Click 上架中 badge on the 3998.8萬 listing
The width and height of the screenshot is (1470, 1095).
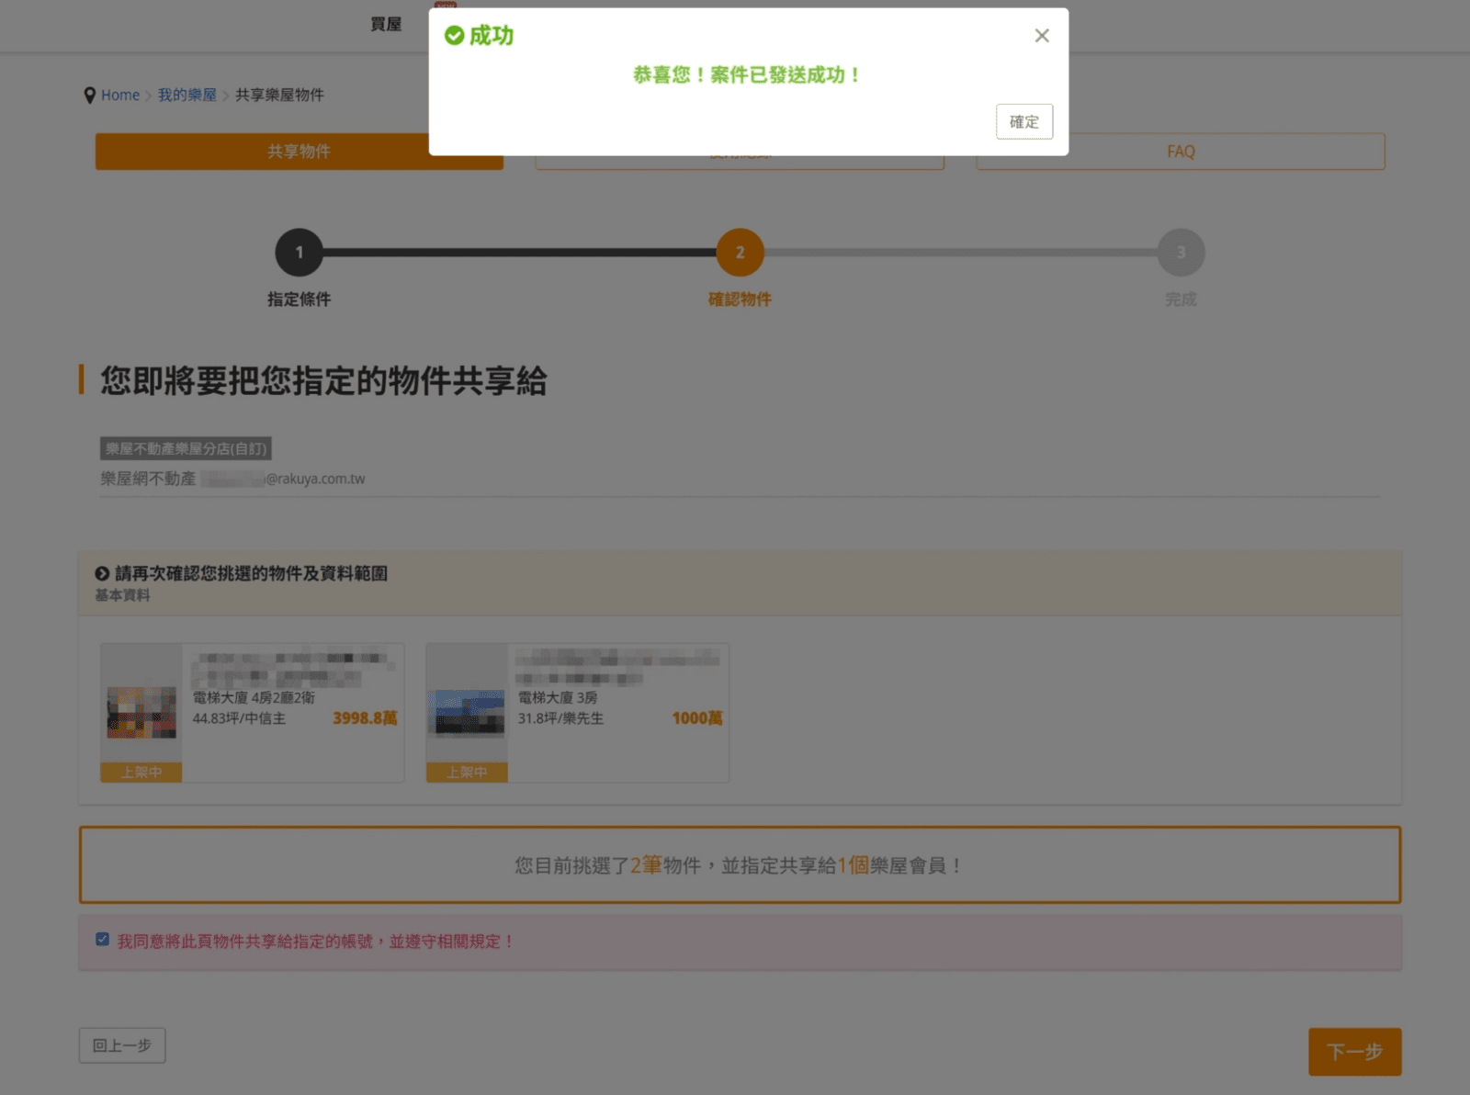click(141, 773)
